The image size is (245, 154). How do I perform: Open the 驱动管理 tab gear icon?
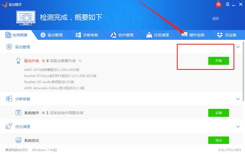coord(43,35)
